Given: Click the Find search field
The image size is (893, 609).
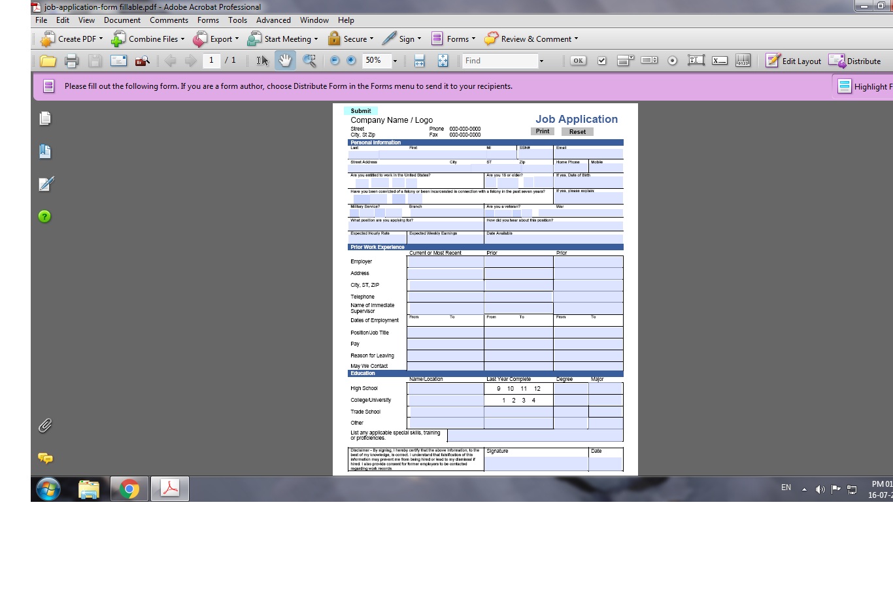Looking at the screenshot, I should (x=500, y=61).
